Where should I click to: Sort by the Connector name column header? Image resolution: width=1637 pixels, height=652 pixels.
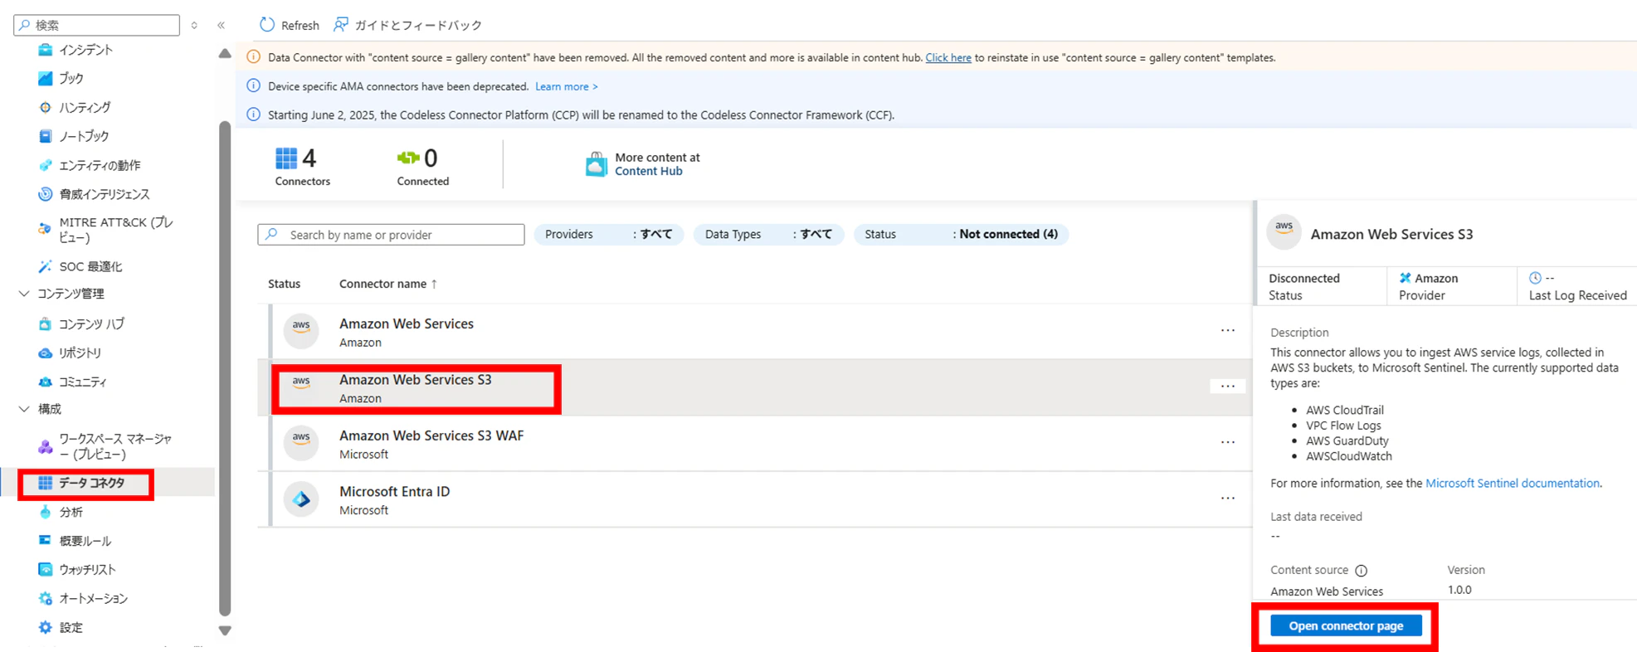click(x=388, y=284)
